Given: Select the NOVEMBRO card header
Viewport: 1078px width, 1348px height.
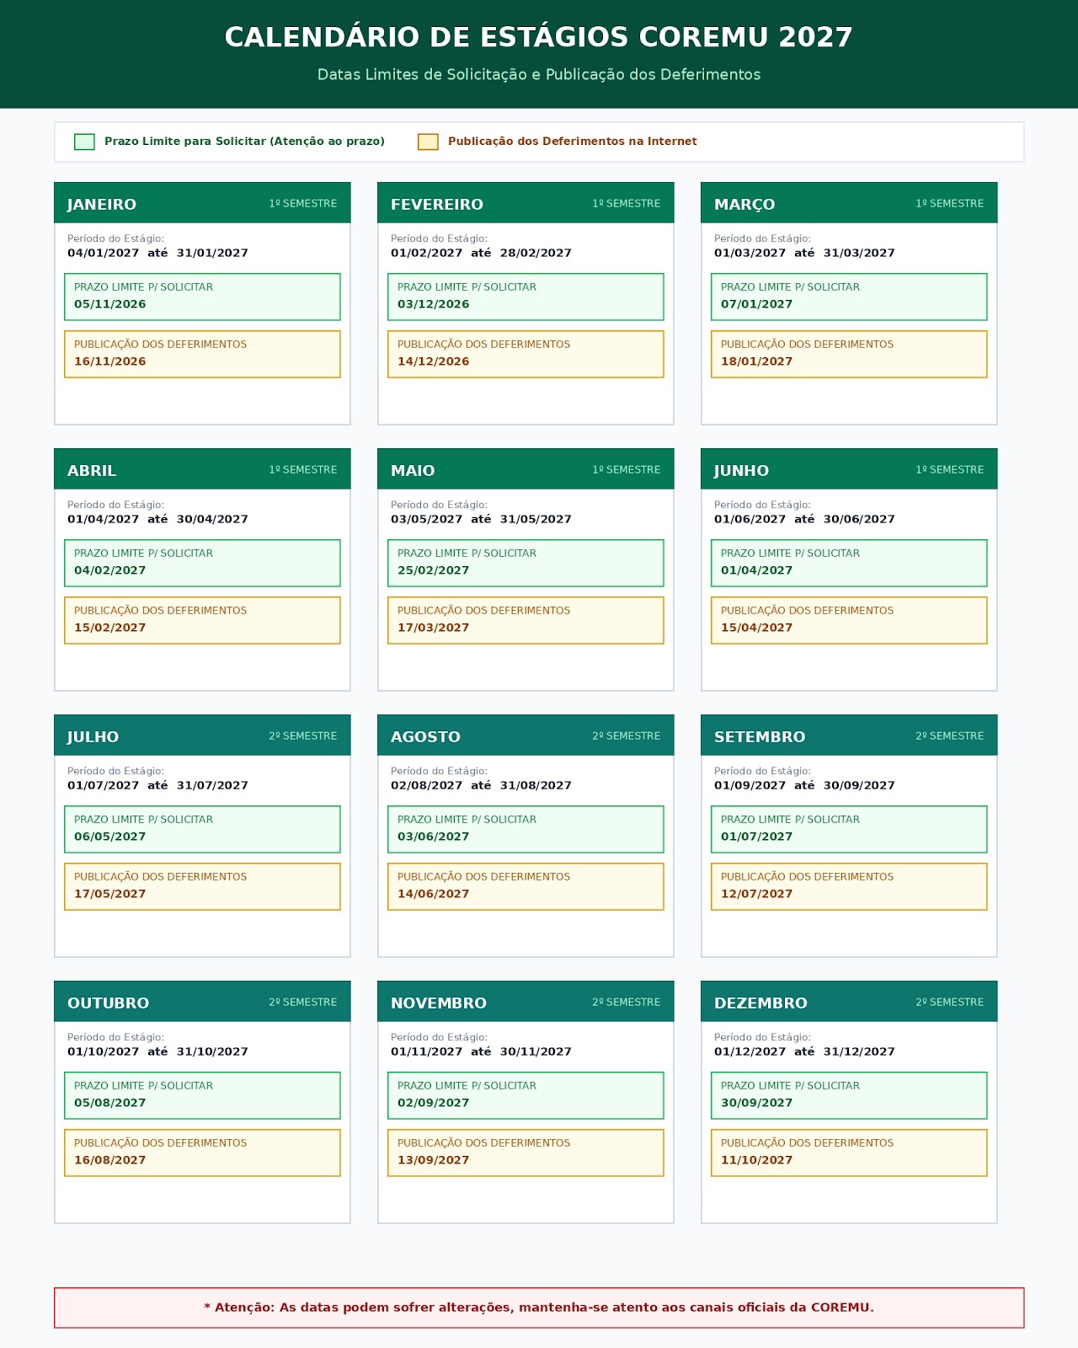Looking at the screenshot, I should (526, 1002).
